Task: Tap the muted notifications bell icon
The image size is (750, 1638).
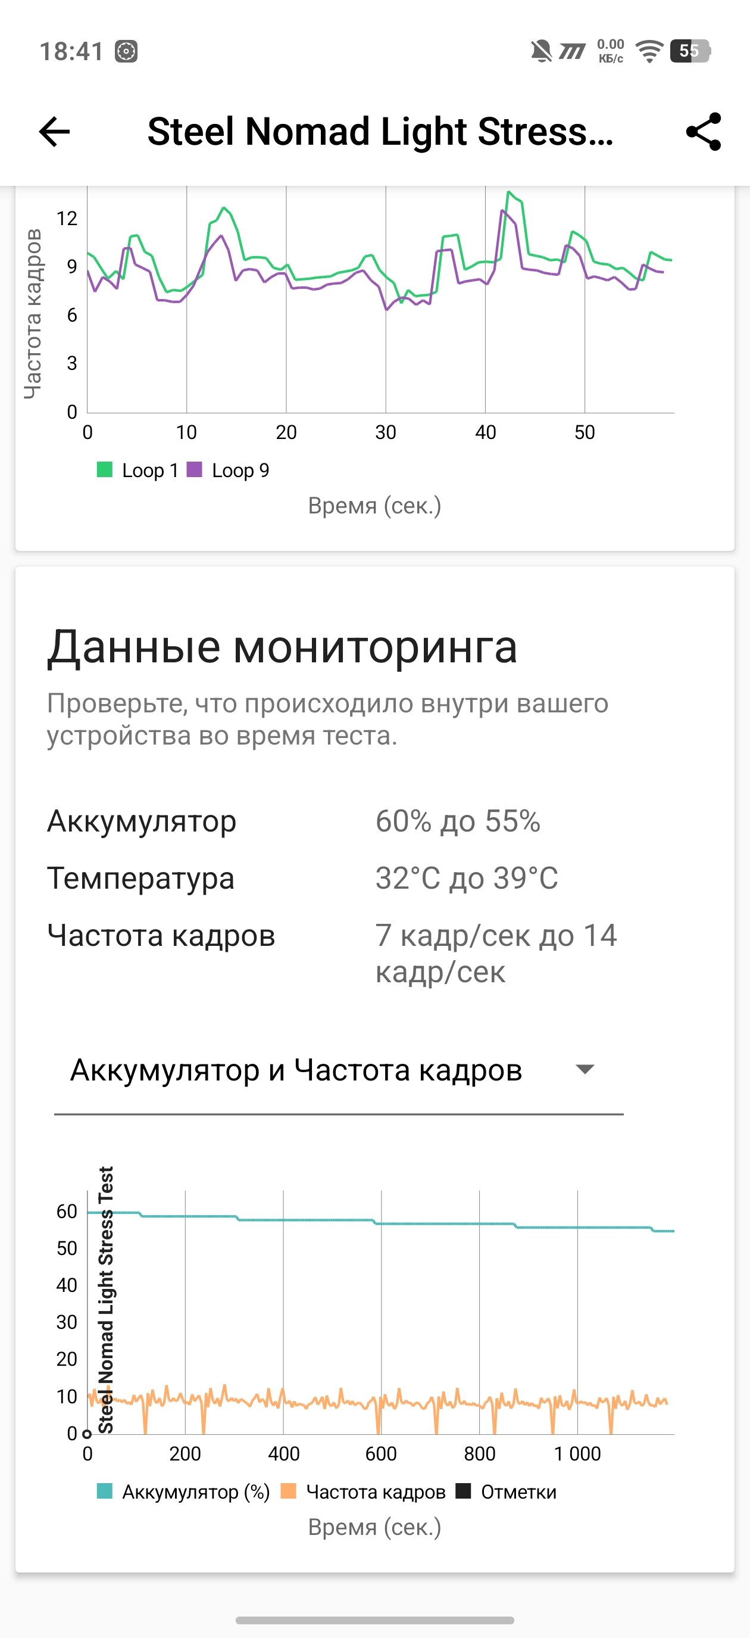Action: click(x=541, y=51)
